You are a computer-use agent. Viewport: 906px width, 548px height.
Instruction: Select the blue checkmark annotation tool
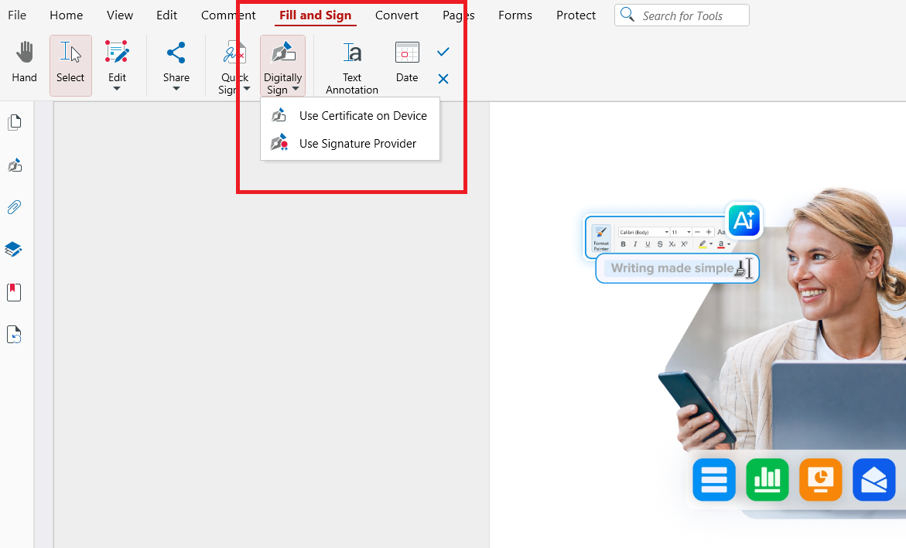[x=443, y=52]
